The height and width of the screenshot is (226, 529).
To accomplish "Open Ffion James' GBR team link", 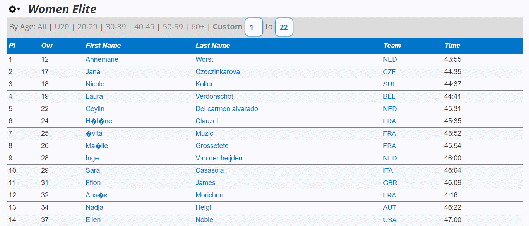I will coord(390,183).
